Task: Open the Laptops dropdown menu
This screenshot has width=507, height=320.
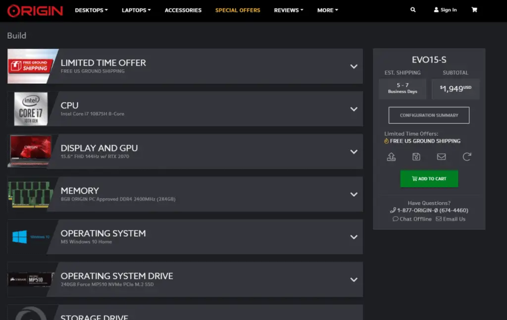Action: 136,10
